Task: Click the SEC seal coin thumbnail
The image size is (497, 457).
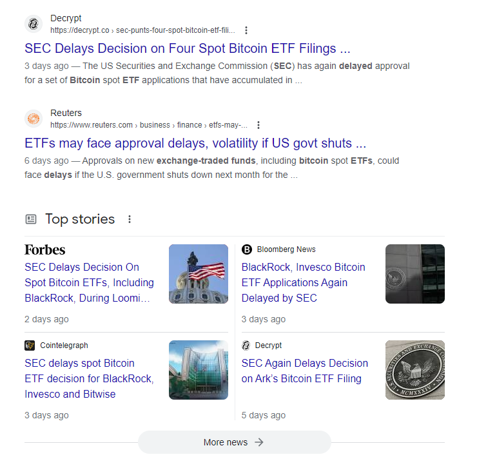Action: (x=415, y=370)
